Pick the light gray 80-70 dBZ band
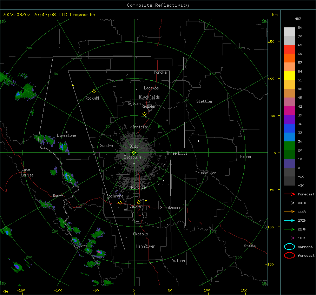 point(289,32)
